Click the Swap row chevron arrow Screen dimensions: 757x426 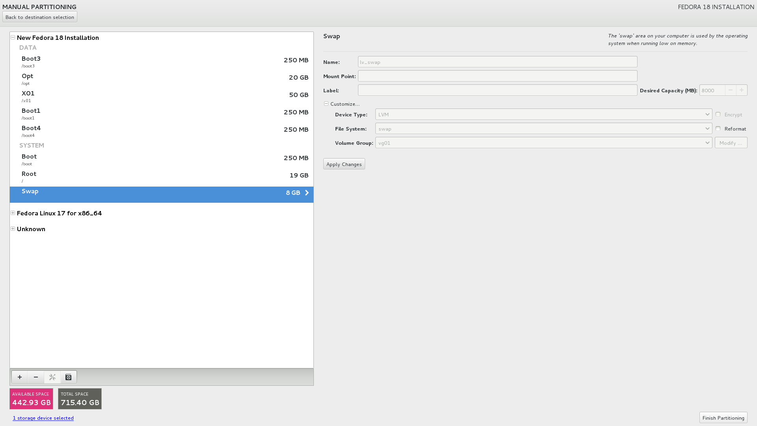[x=307, y=193]
